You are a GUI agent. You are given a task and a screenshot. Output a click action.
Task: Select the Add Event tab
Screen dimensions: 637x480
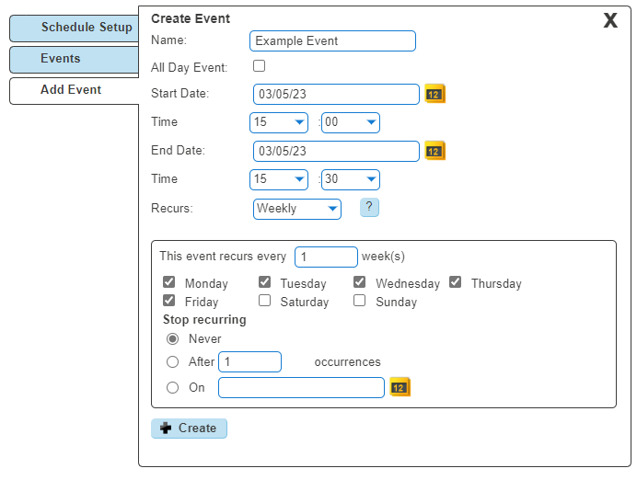(75, 90)
